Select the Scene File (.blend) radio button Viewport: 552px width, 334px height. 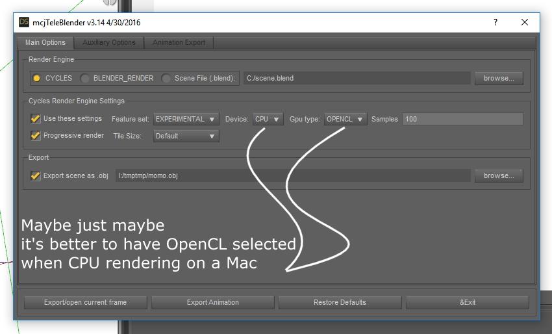tap(166, 78)
